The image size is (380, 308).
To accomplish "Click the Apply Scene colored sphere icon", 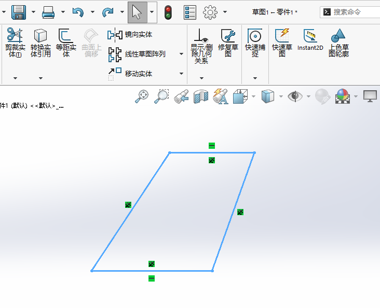I will (x=343, y=96).
